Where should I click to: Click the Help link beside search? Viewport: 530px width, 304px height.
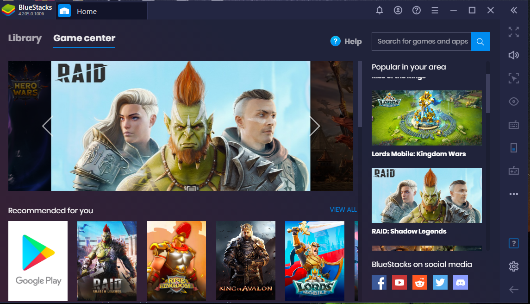coord(346,41)
